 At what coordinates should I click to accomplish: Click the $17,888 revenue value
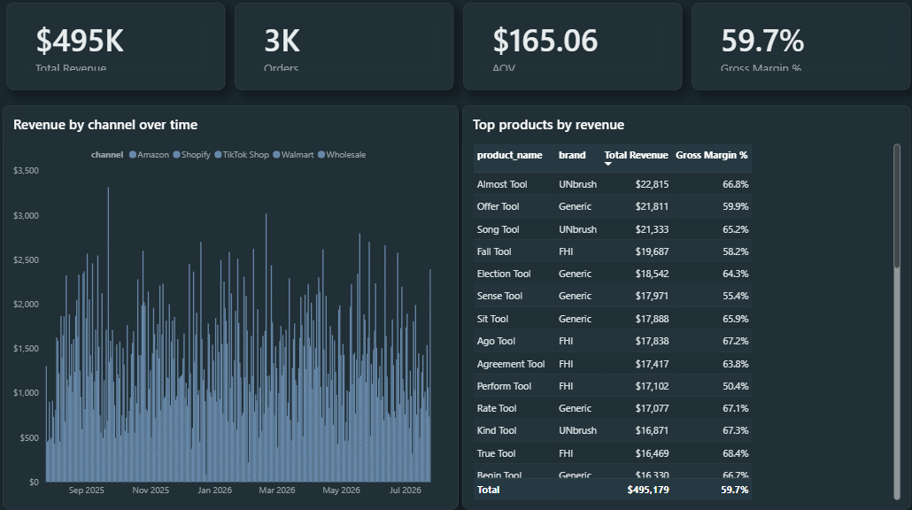click(652, 319)
